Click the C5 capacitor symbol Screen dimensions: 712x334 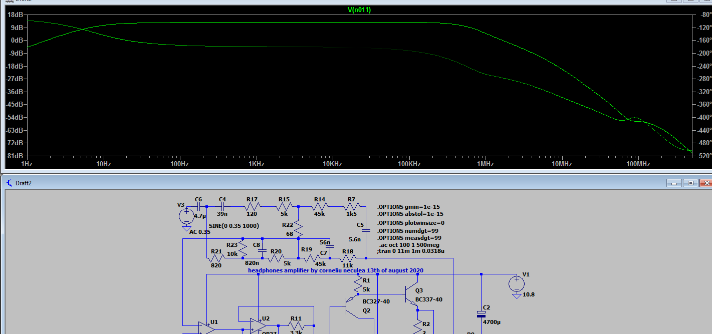pyautogui.click(x=366, y=231)
